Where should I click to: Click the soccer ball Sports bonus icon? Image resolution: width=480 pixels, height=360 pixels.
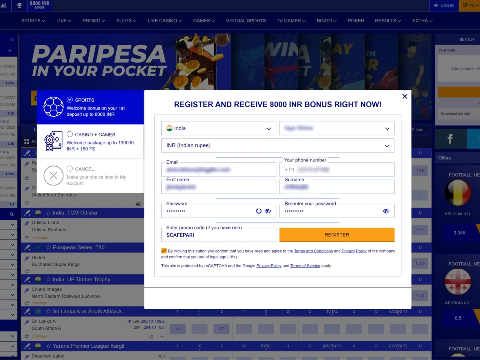click(53, 107)
